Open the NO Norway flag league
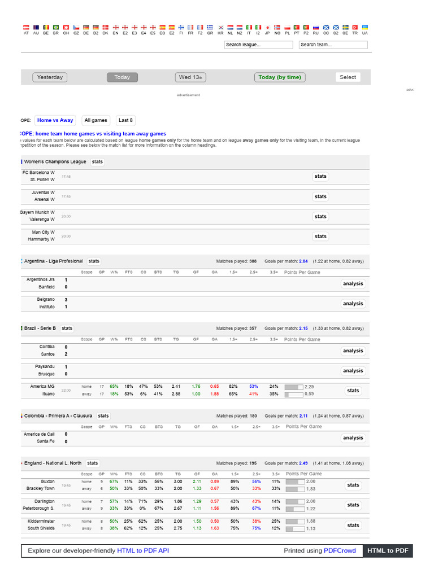Image resolution: width=434 pixels, height=578 pixels. click(277, 28)
